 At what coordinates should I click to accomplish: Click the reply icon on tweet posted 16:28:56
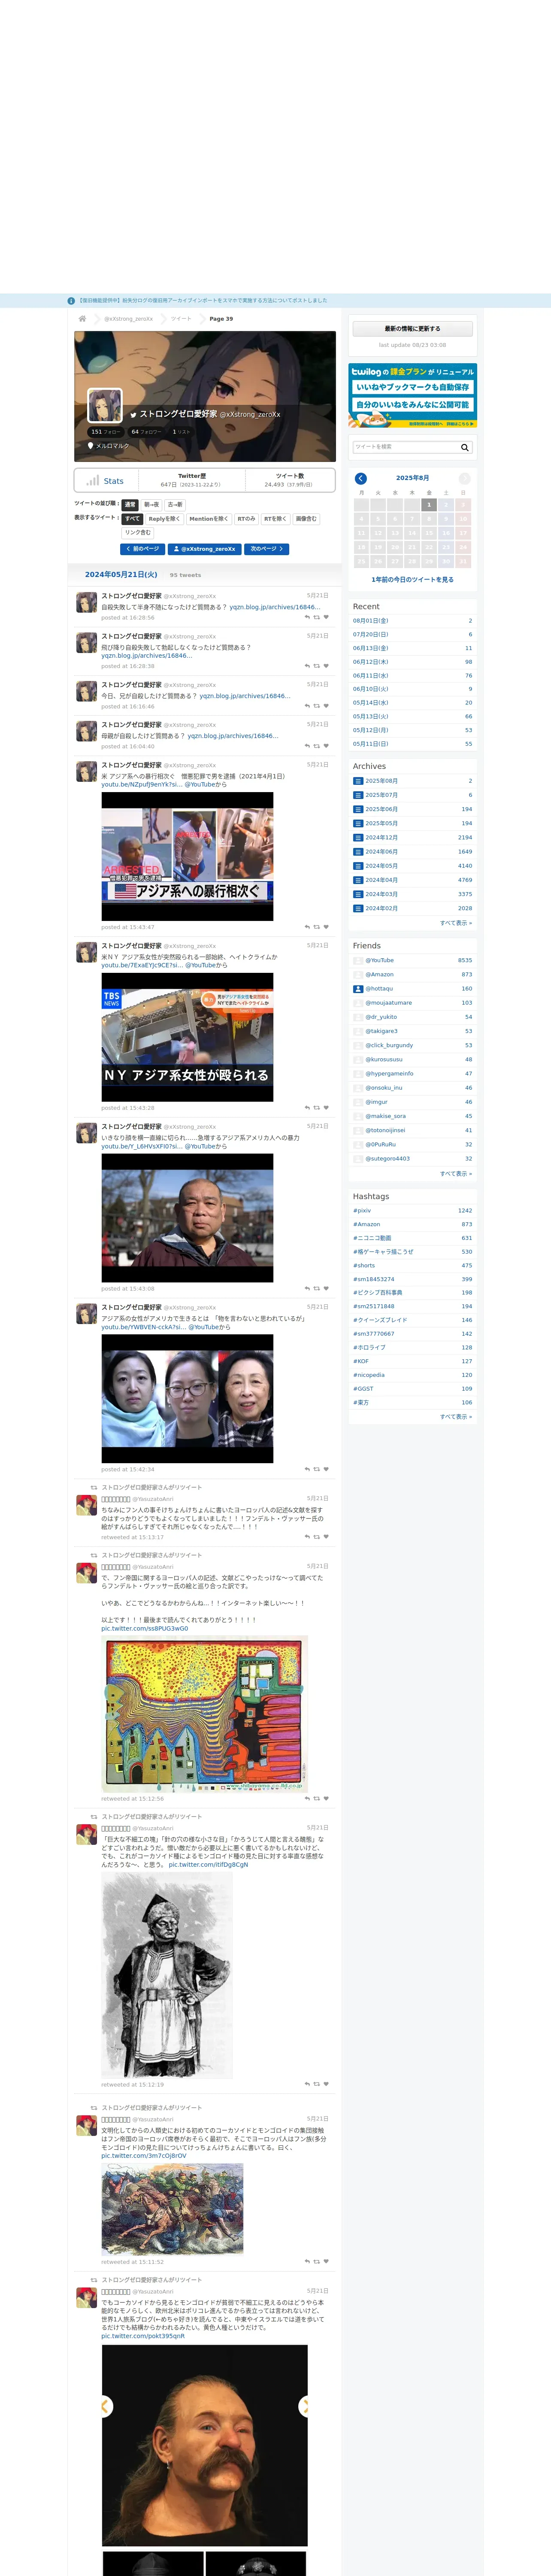(307, 617)
